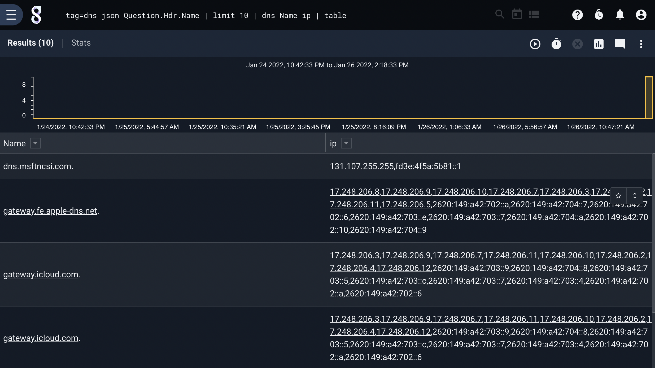
Task: Click the first gateway.icloud.com link
Action: point(41,274)
